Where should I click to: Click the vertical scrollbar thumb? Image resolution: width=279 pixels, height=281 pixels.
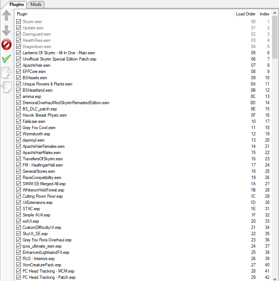tap(275, 37)
